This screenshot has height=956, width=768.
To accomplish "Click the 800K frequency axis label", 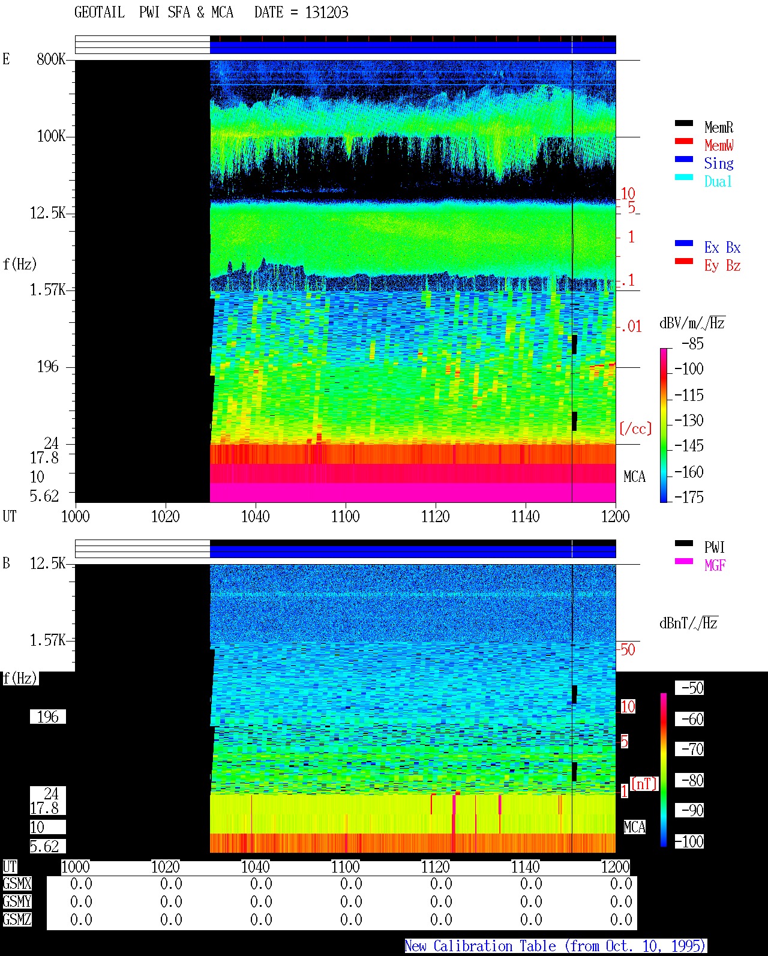I will tap(51, 59).
